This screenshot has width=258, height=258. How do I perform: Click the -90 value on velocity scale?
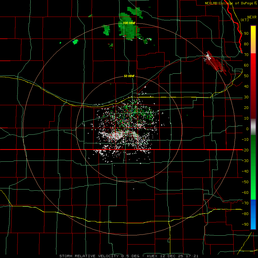tap(245, 224)
